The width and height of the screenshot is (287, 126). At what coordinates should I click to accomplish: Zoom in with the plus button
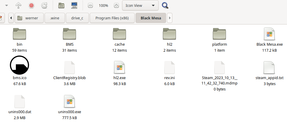116,6
